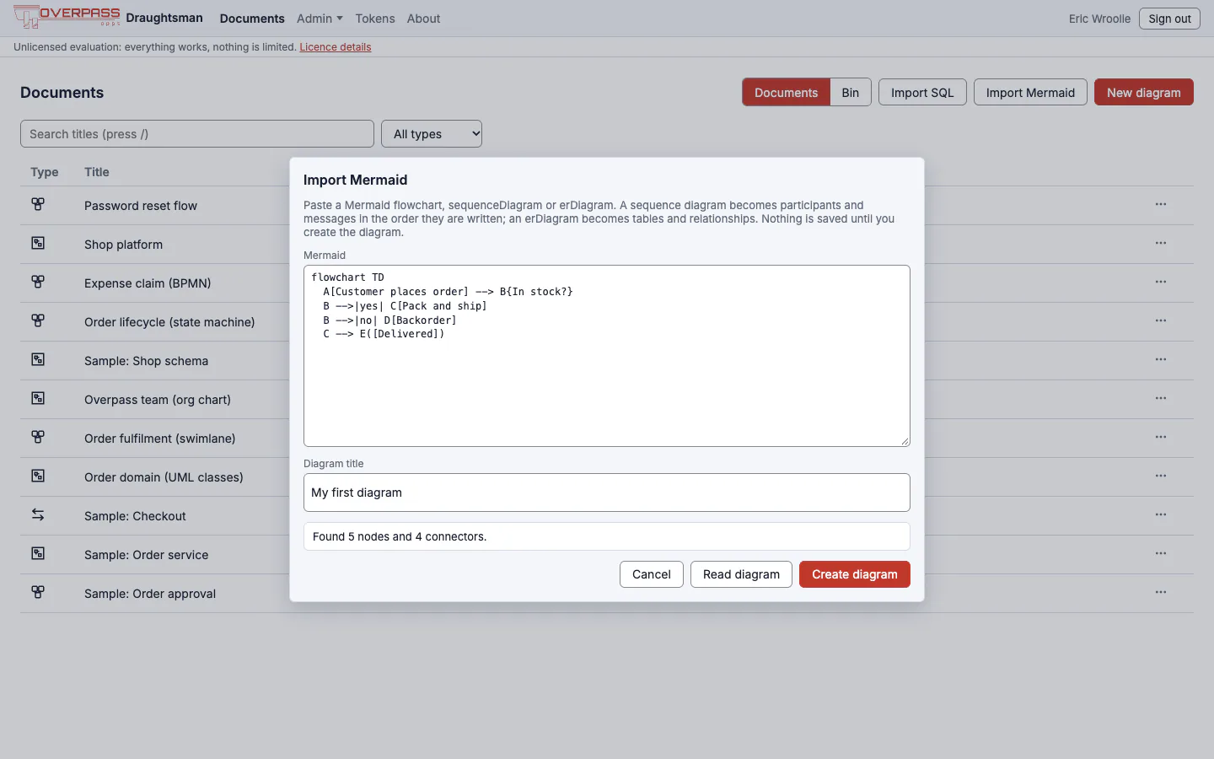Open the Password reset flow document
1214x759 pixels.
point(141,206)
